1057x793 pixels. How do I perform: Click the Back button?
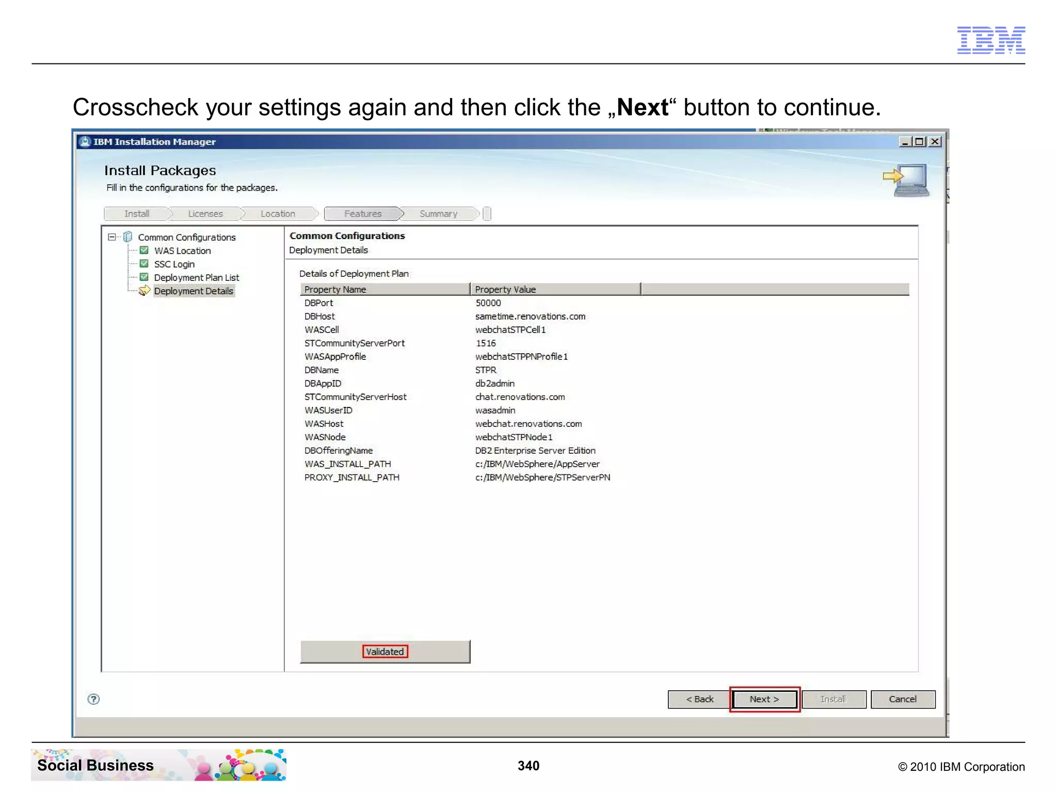point(699,699)
